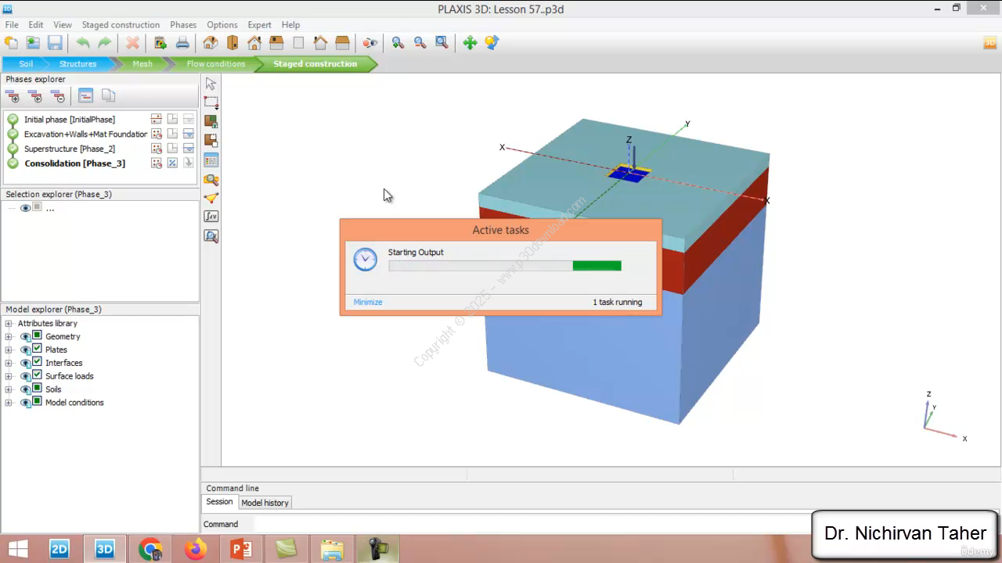Open the File menu
This screenshot has height=563, width=1002.
click(x=12, y=25)
